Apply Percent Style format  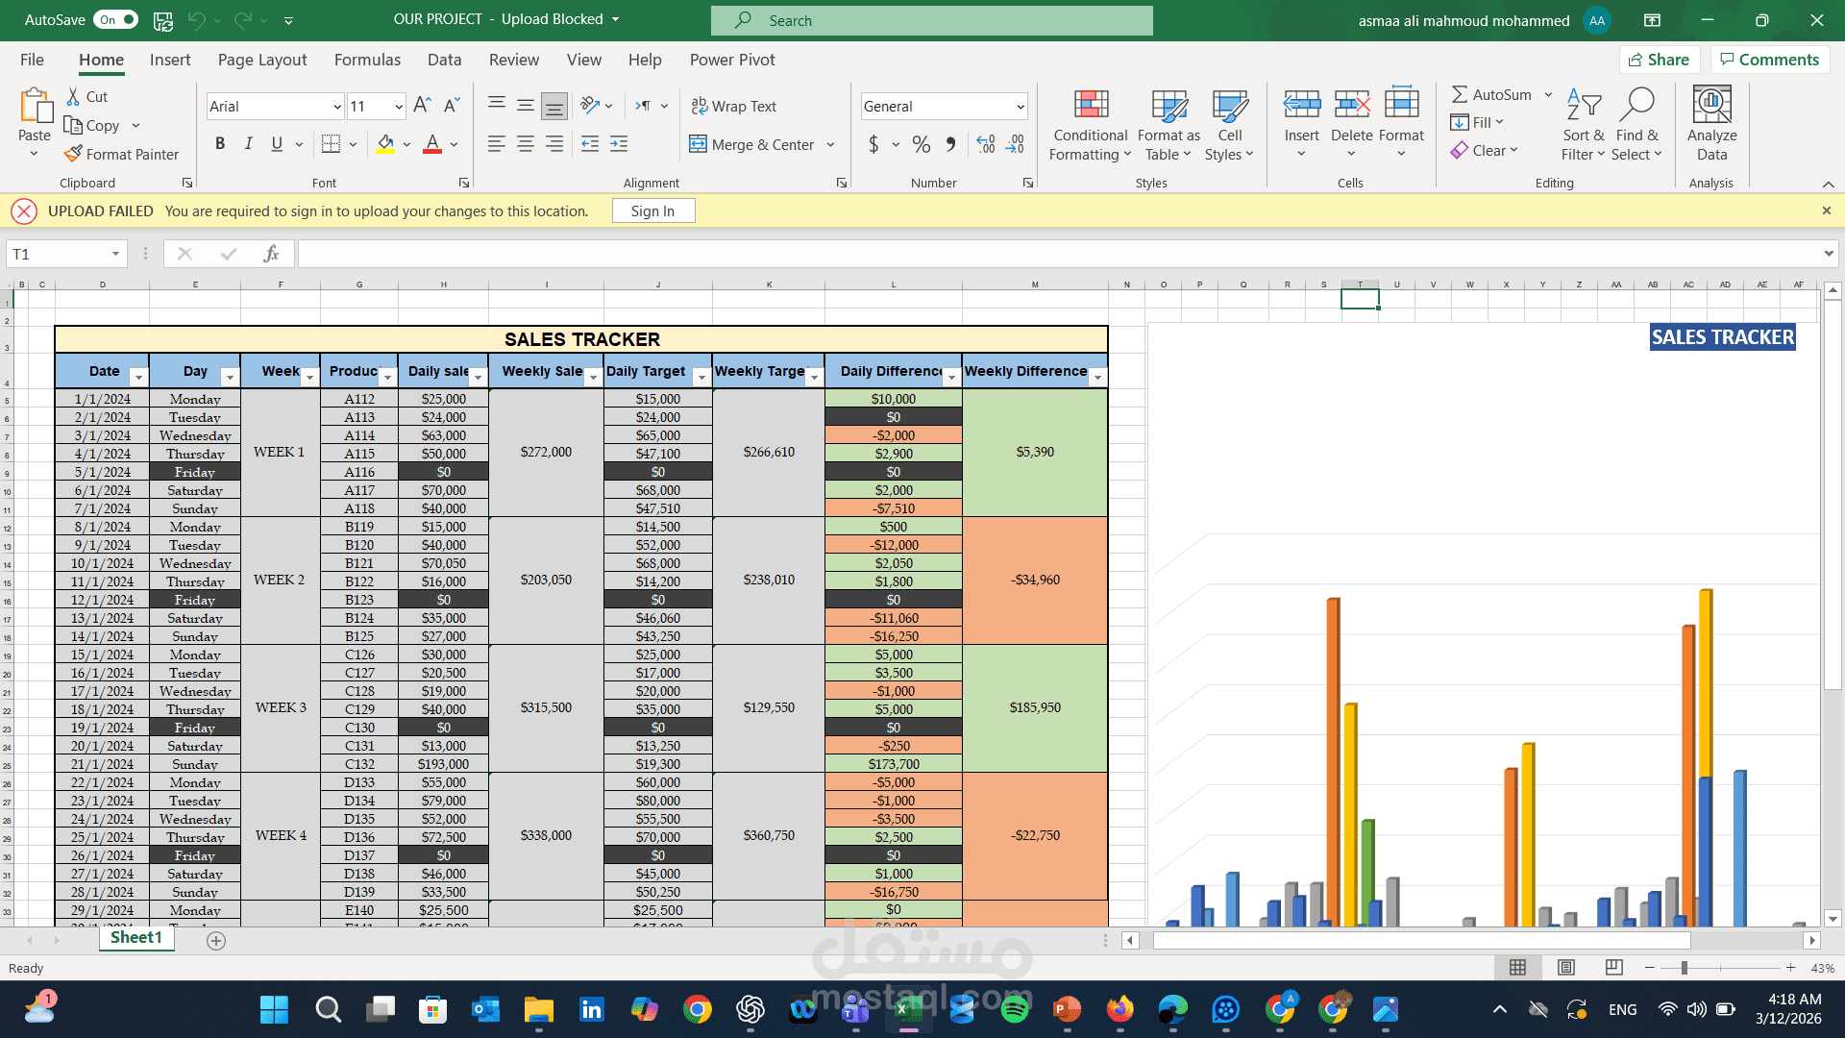[922, 144]
